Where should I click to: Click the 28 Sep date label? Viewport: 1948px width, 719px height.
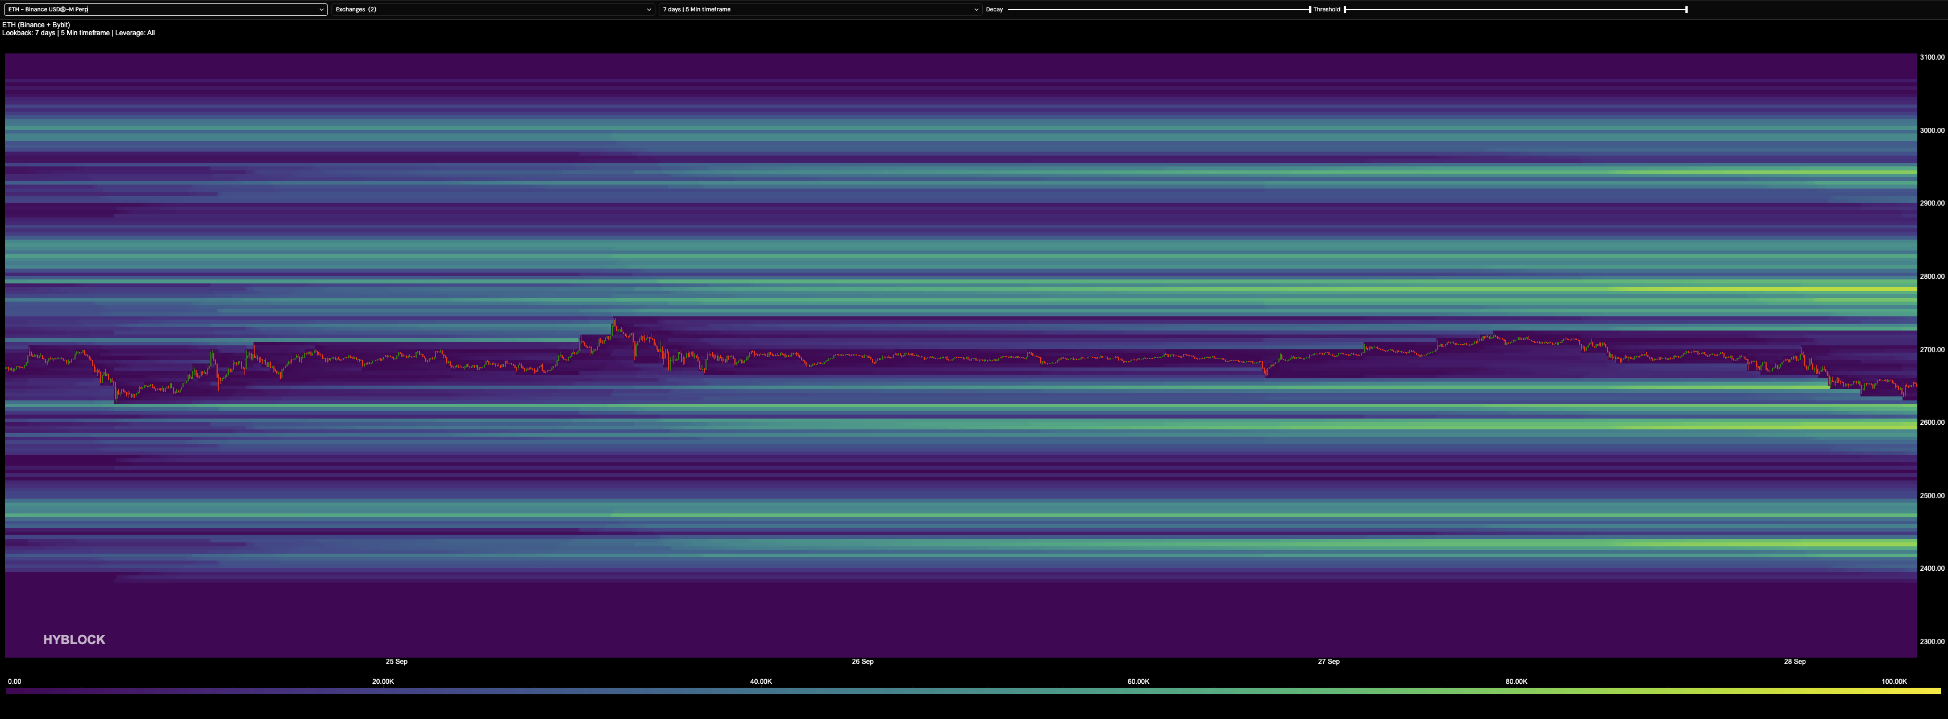(x=1795, y=662)
